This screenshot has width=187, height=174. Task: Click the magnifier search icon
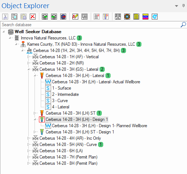pos(183,25)
